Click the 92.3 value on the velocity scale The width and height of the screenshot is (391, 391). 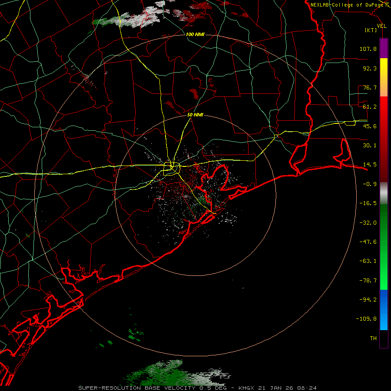point(370,68)
